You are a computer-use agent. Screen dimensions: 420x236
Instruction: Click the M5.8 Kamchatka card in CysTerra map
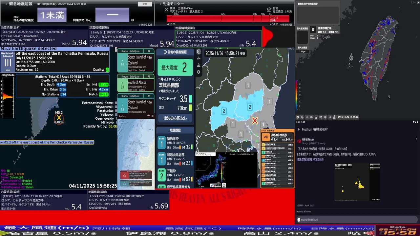tap(136, 175)
